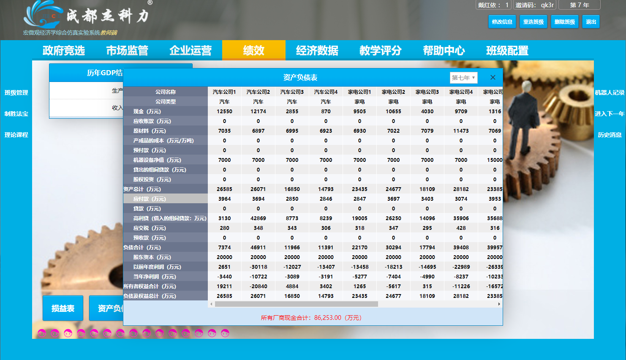626x360 pixels.
Task: Click 进入下一年 on right sidebar
Action: point(609,114)
